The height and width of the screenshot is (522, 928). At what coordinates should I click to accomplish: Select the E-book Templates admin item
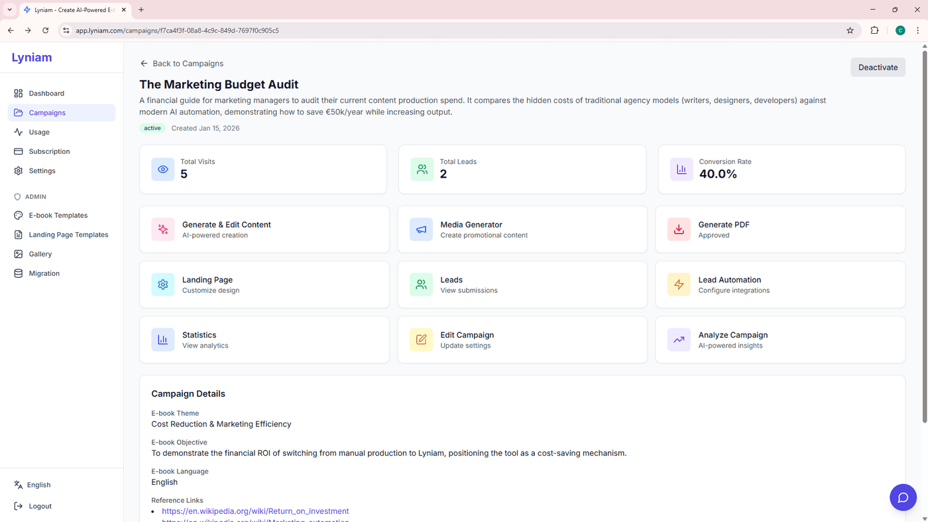58,215
